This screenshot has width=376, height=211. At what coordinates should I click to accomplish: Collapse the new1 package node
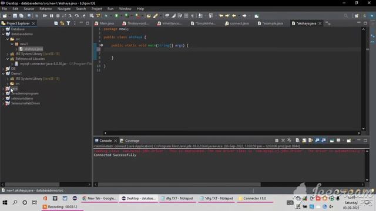[x=12, y=44]
